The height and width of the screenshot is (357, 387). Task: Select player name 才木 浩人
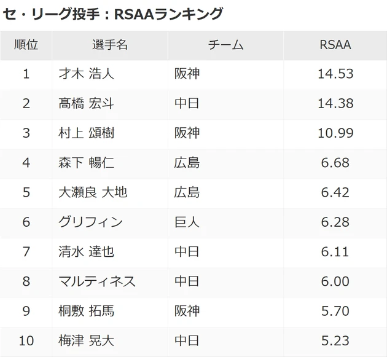pos(87,74)
